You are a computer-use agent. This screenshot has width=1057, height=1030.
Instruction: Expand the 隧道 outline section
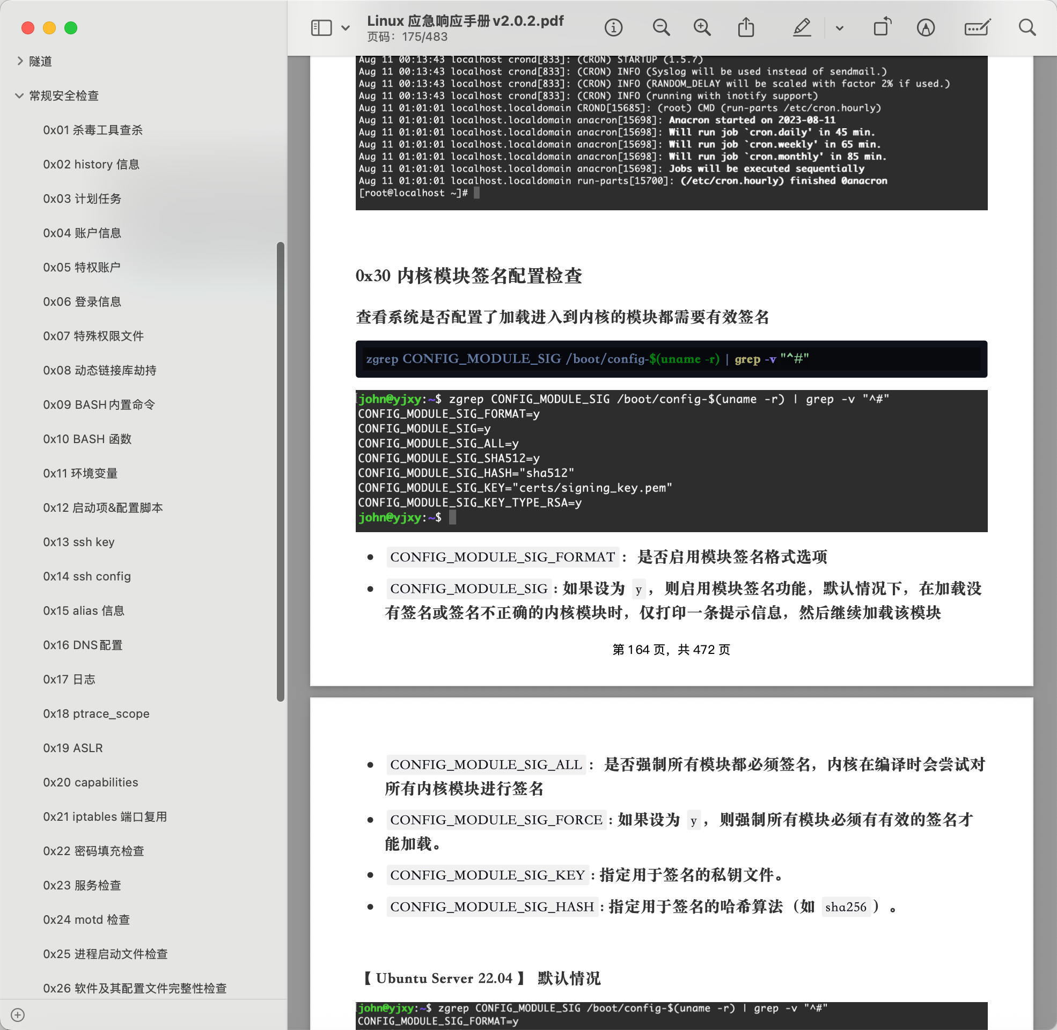click(x=20, y=61)
